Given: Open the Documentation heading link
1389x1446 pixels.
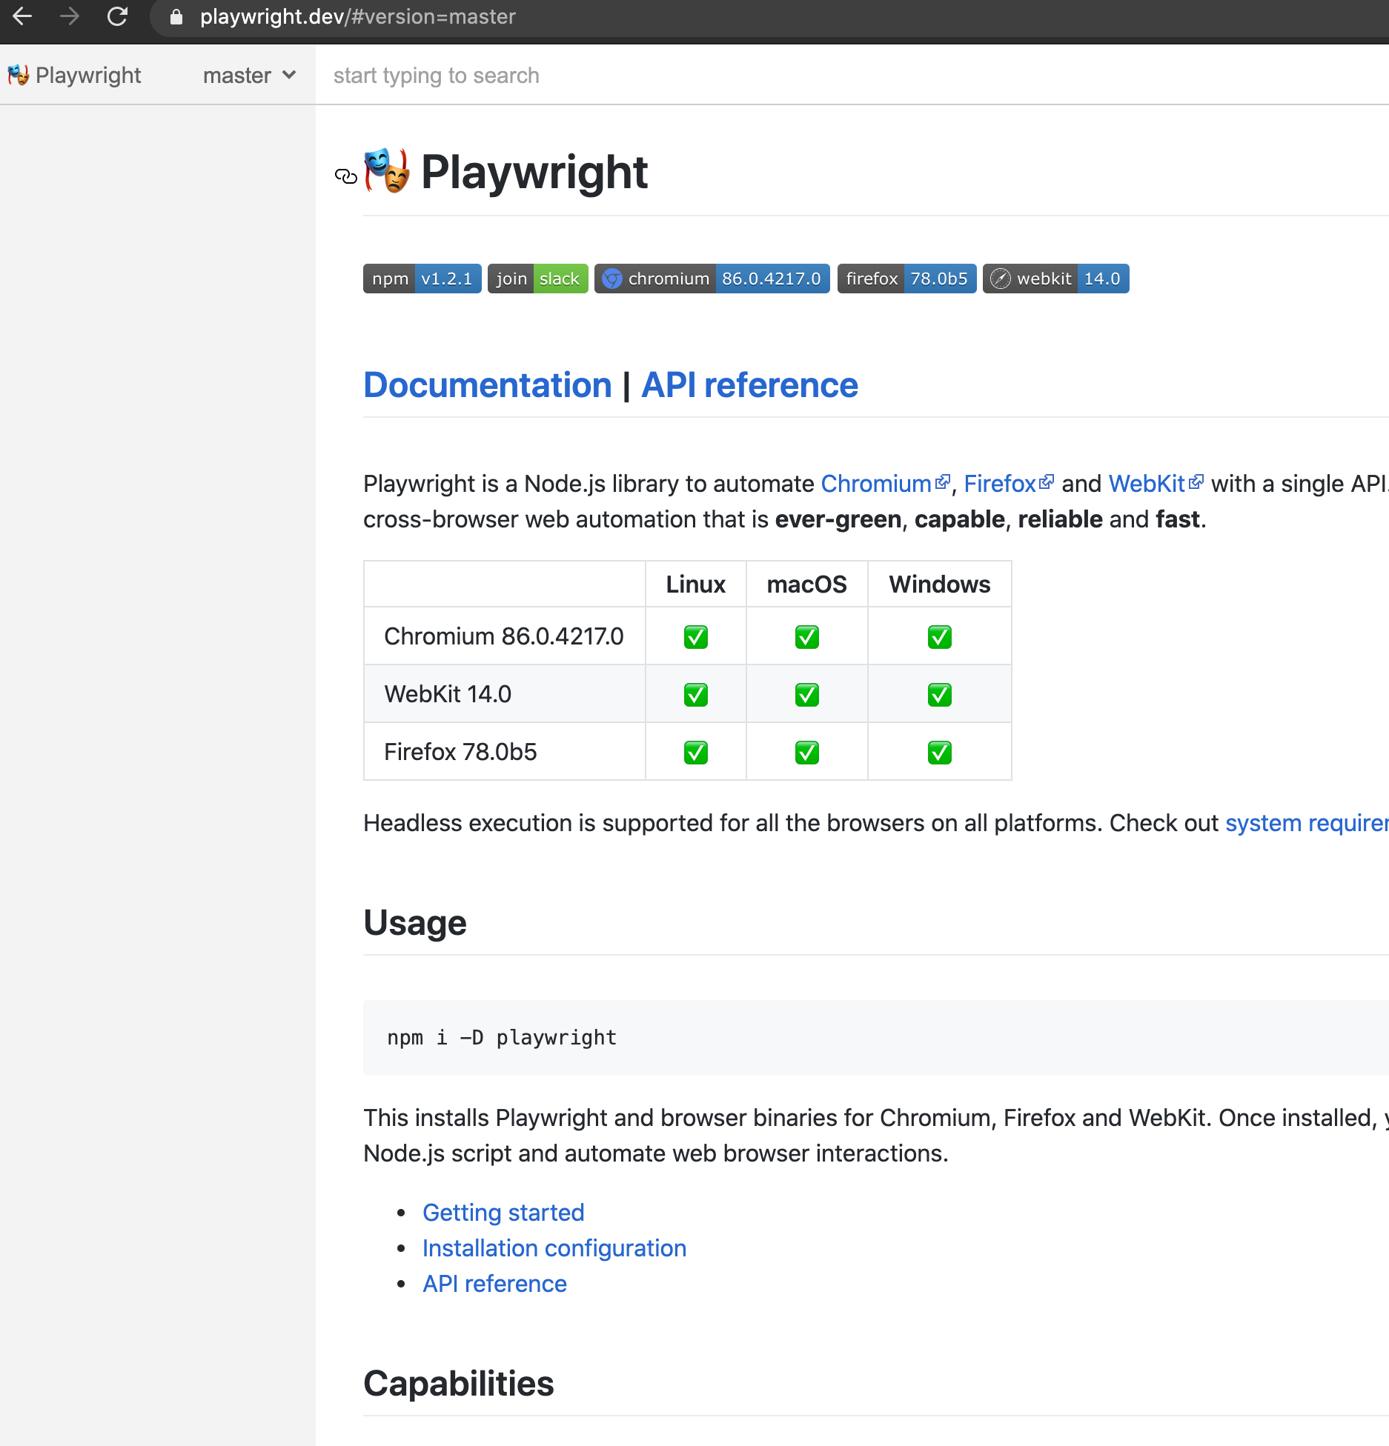Looking at the screenshot, I should coord(488,384).
